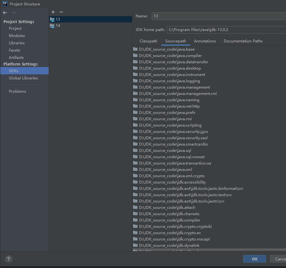Viewport: 286px width, 268px height.
Task: Switch to the Classpath tab
Action: click(148, 41)
